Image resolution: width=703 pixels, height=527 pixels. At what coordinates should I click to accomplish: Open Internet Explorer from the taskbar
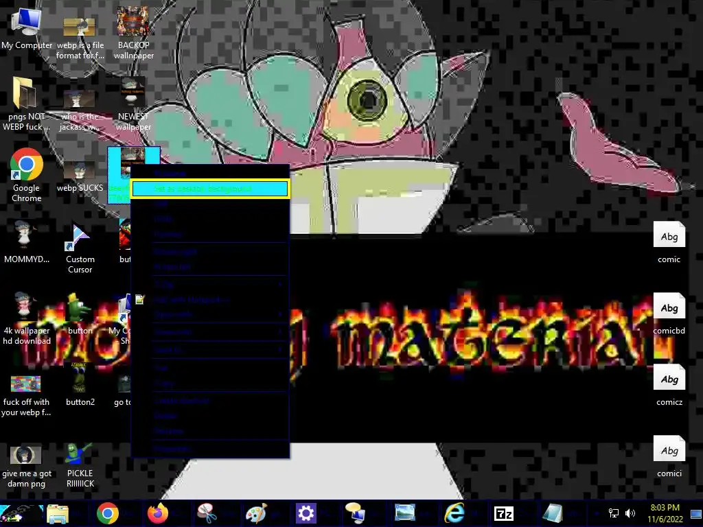click(x=454, y=513)
